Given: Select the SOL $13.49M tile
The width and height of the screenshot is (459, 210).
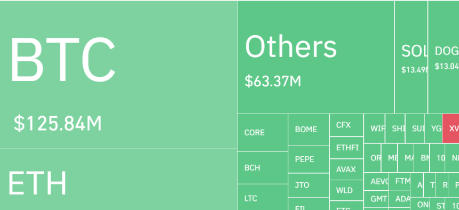Looking at the screenshot, I should tap(411, 57).
